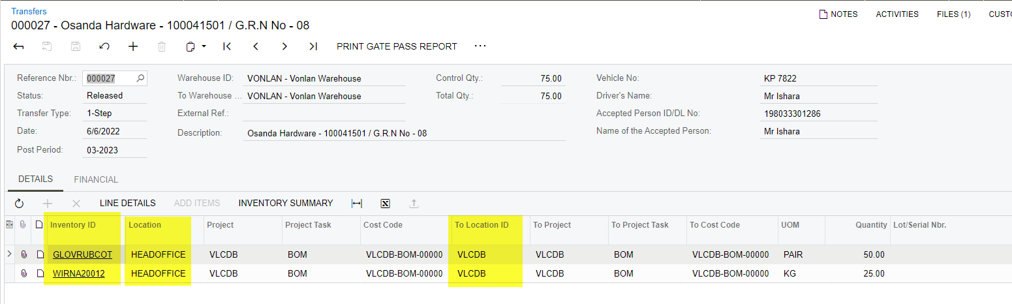Go to the previous record
Image resolution: width=1012 pixels, height=304 pixels.
(256, 47)
